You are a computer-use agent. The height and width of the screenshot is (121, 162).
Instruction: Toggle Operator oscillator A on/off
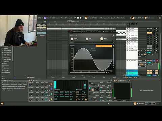pyautogui.click(x=52, y=99)
